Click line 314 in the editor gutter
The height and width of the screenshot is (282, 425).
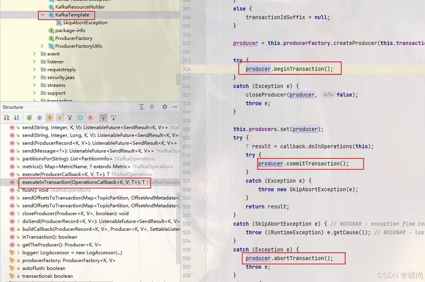(187, 69)
